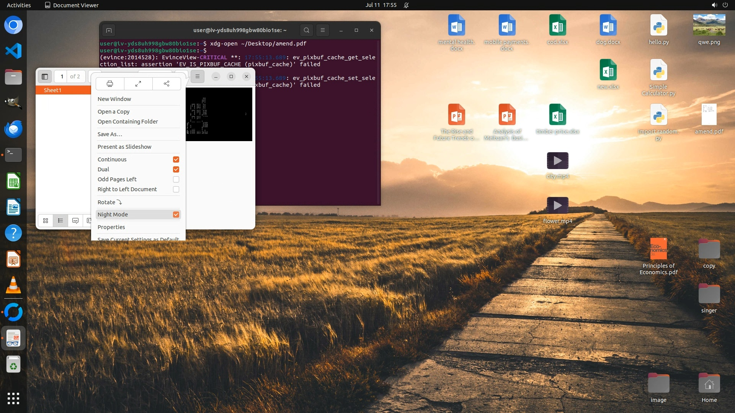Select the outline list view icon
Image resolution: width=735 pixels, height=413 pixels.
(60, 221)
